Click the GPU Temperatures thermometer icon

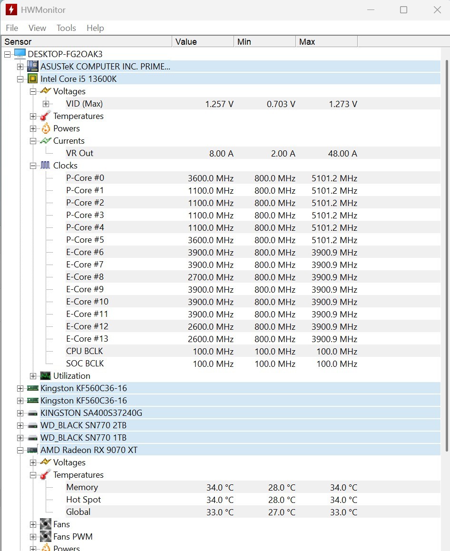45,474
